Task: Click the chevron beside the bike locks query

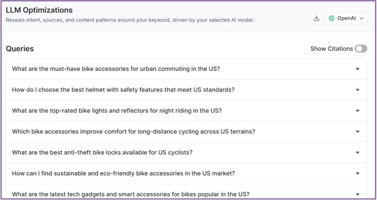Action: pos(357,152)
